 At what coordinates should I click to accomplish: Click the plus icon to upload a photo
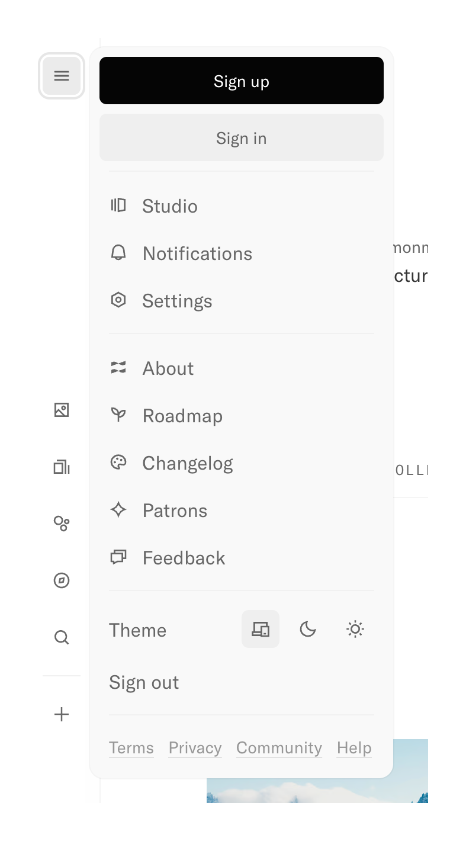[x=62, y=714]
